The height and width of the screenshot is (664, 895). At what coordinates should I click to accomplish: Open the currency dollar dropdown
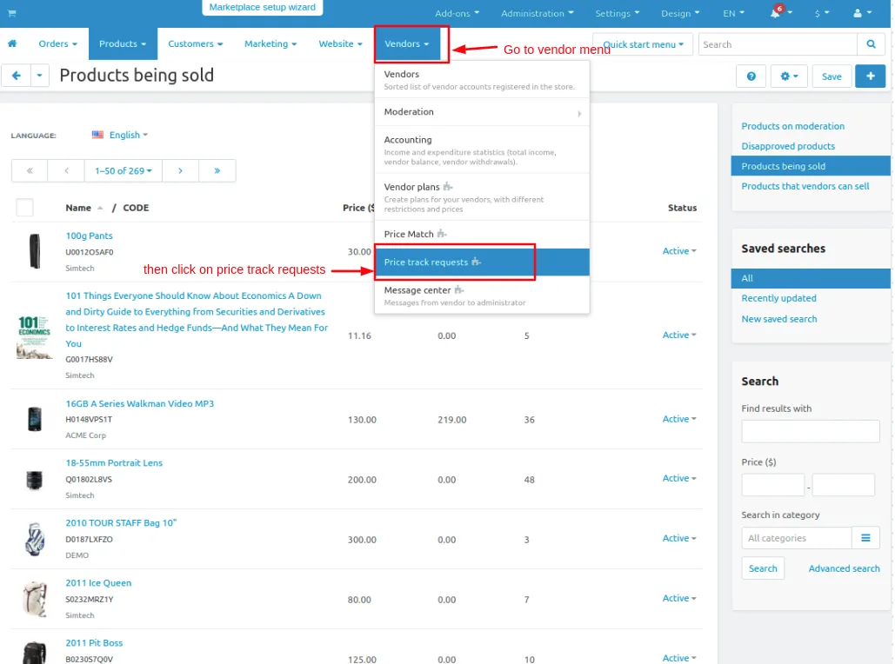click(x=821, y=13)
